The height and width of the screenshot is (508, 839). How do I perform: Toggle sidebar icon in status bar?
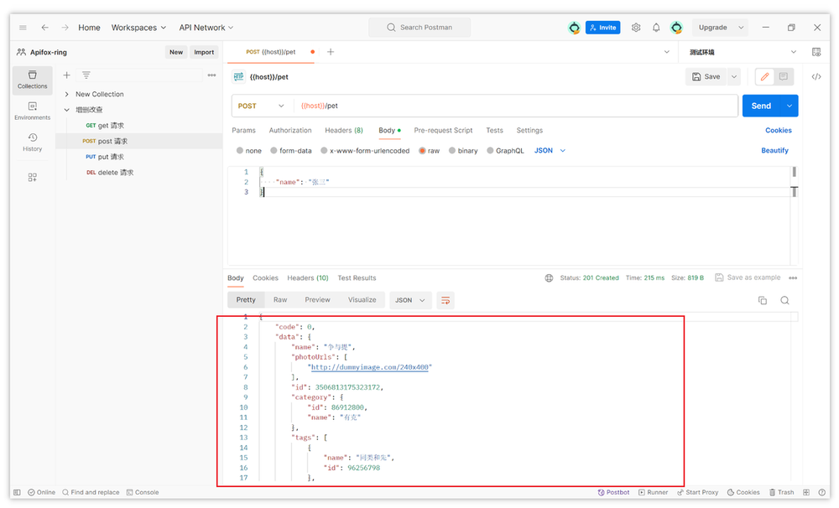17,493
